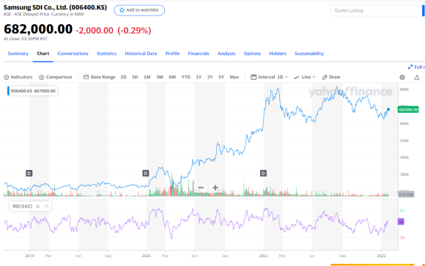Click the green 682000.00 price tag
Image resolution: width=425 pixels, height=266 pixels.
[x=408, y=109]
